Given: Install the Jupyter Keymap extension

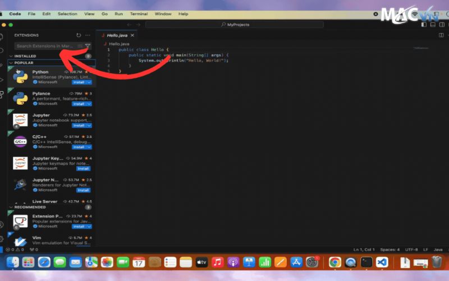Looking at the screenshot, I should point(83,169).
